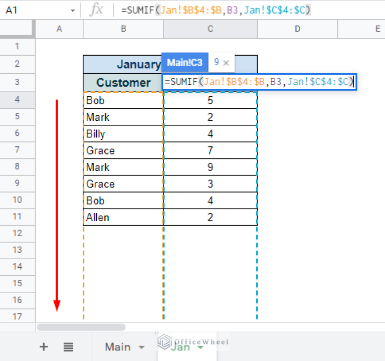Open the all sheets list icon
Viewport: 385px width, 361px height.
coord(69,346)
